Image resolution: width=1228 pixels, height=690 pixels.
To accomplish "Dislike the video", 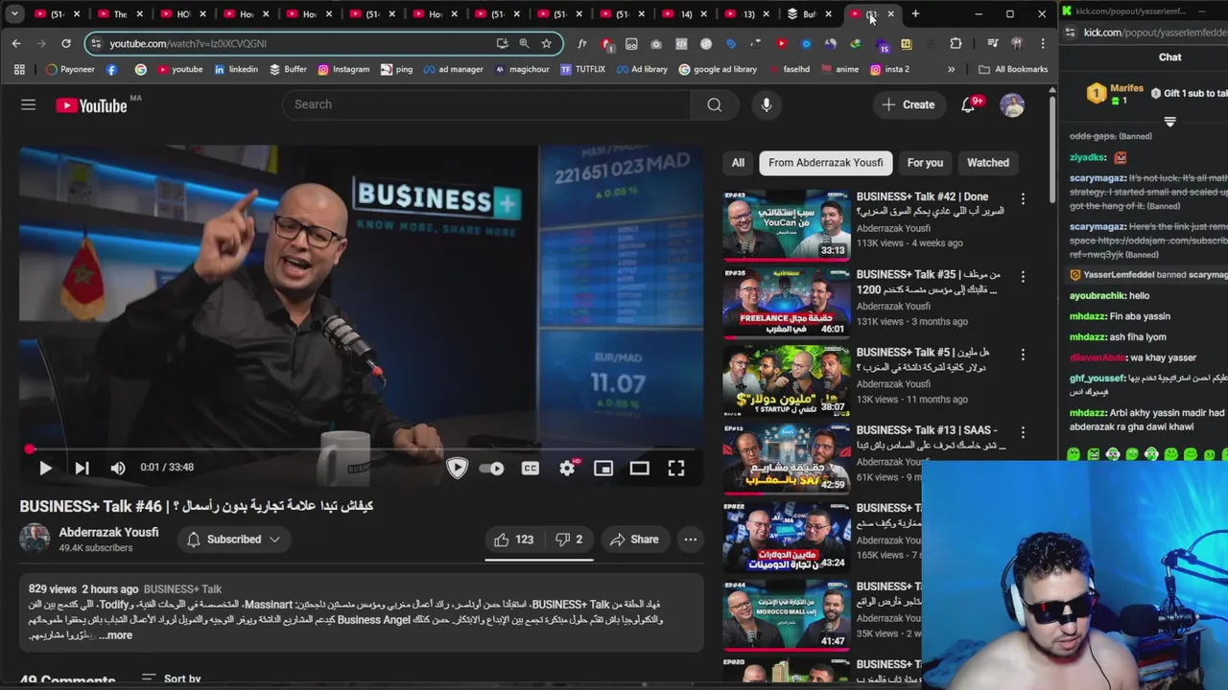I will click(569, 540).
